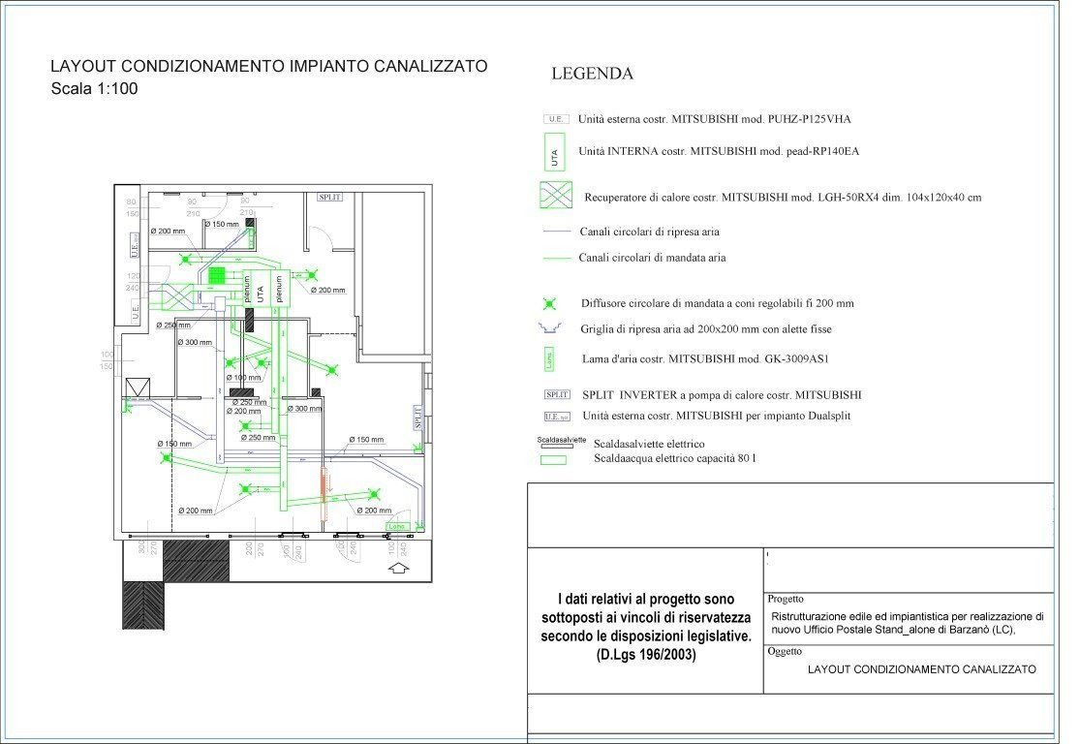Click the confidentiality notice 'I dati relativi al progetto'

tap(646, 627)
